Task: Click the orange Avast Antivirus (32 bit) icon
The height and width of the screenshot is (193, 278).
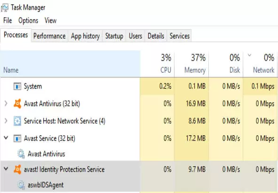Action: click(17, 104)
